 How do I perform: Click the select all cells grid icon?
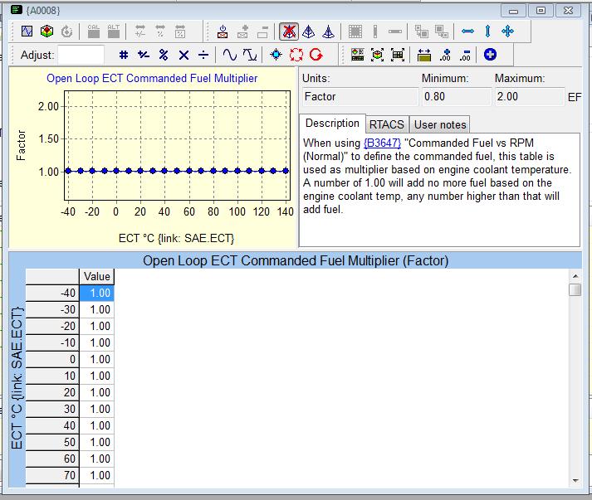pos(355,32)
